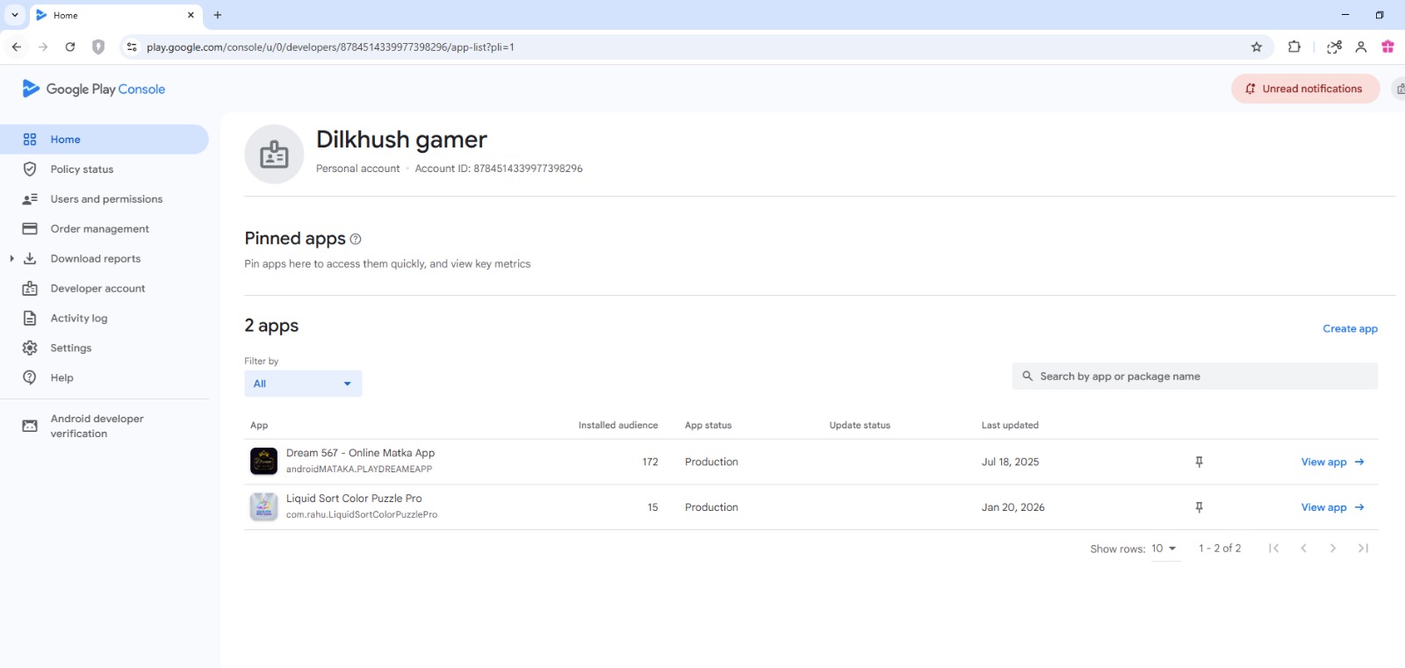
Task: Click the Settings gear icon
Action: click(30, 348)
